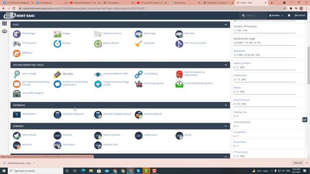Collapse the Domains section
This screenshot has width=310, height=174.
point(226,126)
